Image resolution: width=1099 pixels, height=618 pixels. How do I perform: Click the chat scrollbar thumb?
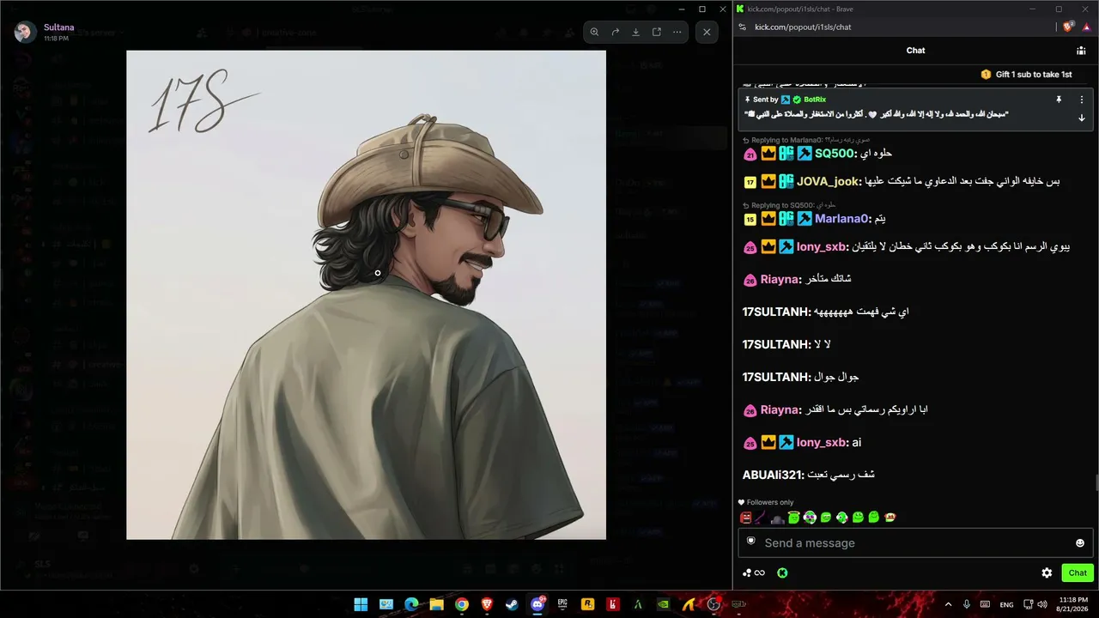[x=1096, y=482]
